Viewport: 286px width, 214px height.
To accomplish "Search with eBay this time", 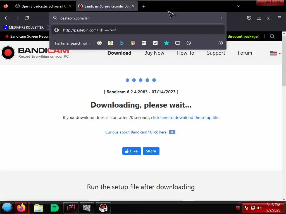I will [x=144, y=43].
